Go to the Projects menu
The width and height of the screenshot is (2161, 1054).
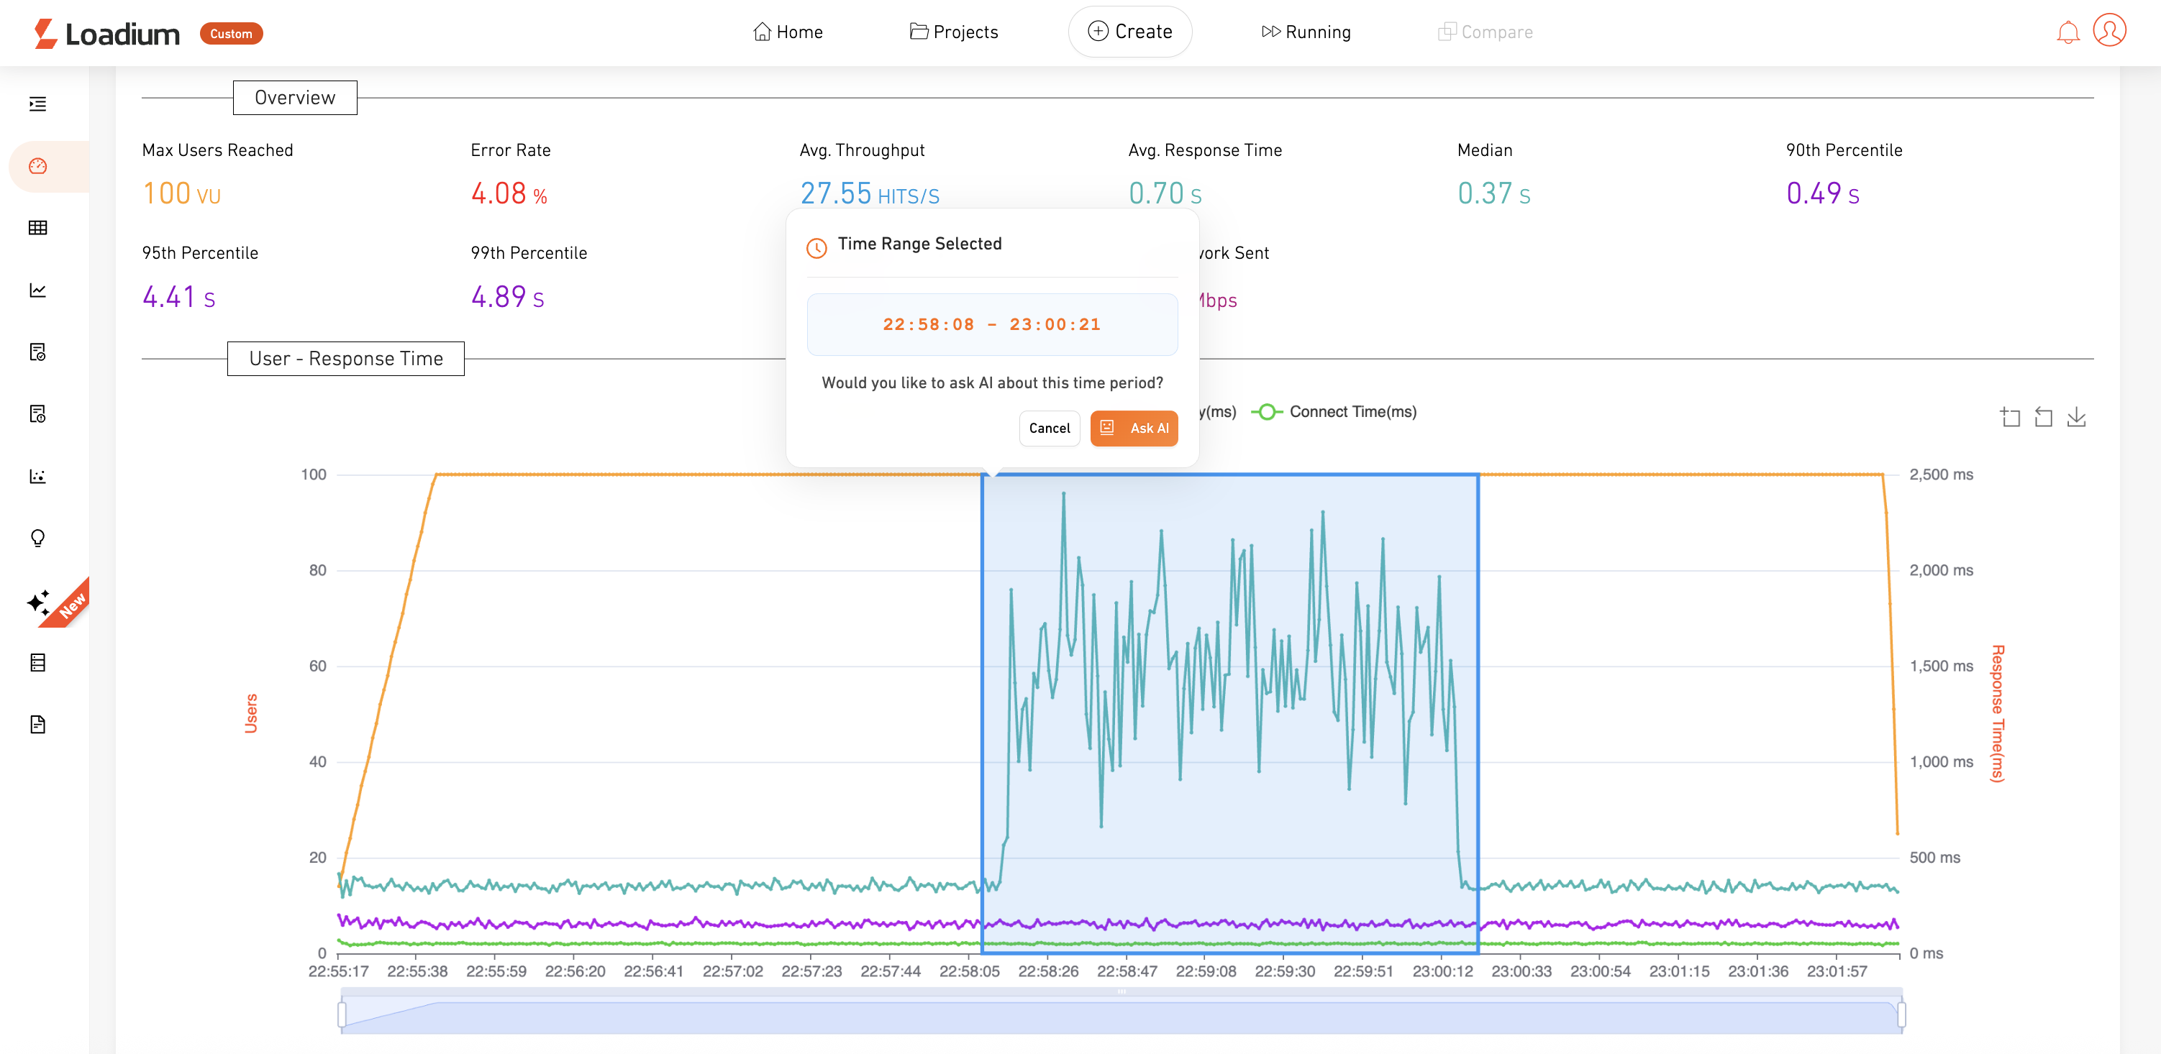click(x=954, y=32)
